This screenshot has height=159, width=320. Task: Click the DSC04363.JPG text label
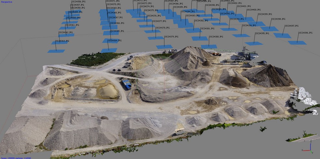(62, 41)
